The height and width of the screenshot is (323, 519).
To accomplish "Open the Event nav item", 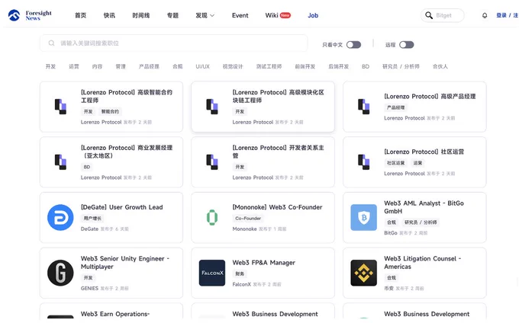I will (x=240, y=15).
